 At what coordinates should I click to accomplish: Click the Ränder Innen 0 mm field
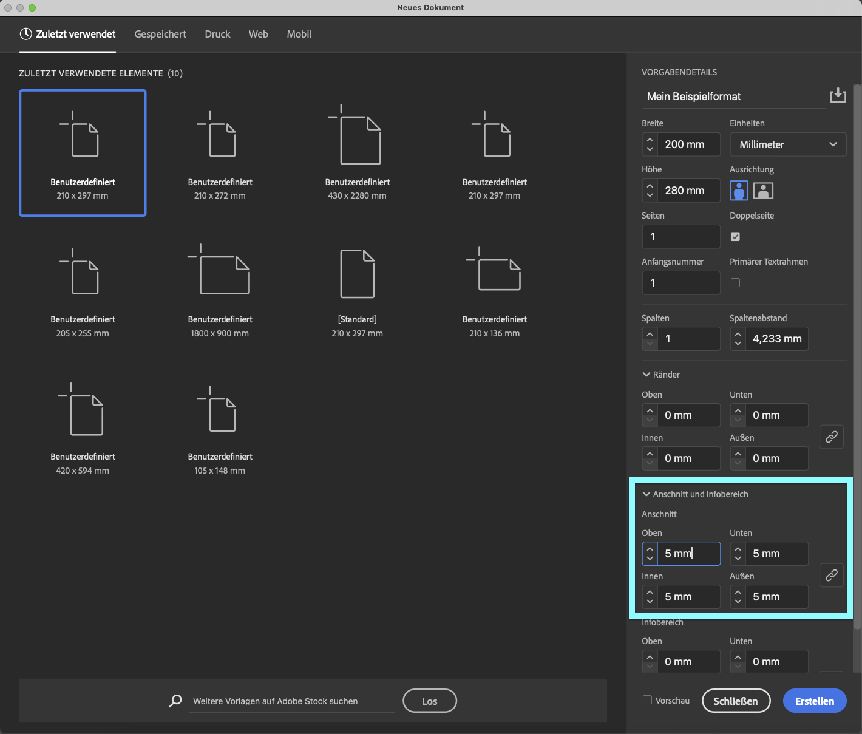(689, 458)
